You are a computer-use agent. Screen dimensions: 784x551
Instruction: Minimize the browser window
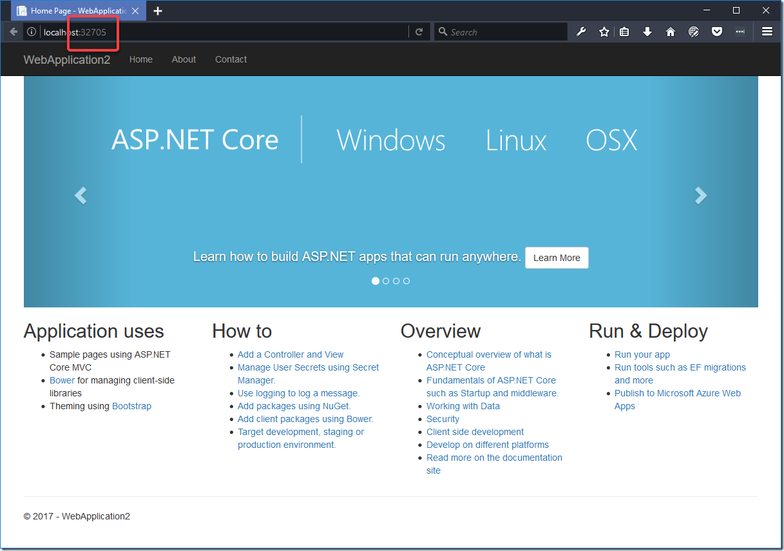[707, 10]
